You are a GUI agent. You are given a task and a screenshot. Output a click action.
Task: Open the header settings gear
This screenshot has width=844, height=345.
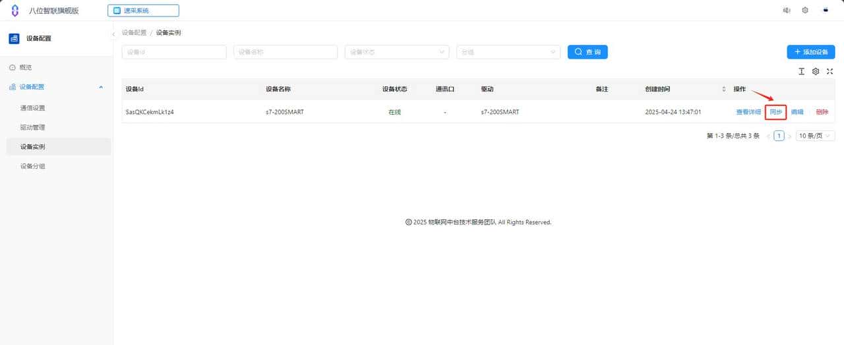pyautogui.click(x=805, y=11)
